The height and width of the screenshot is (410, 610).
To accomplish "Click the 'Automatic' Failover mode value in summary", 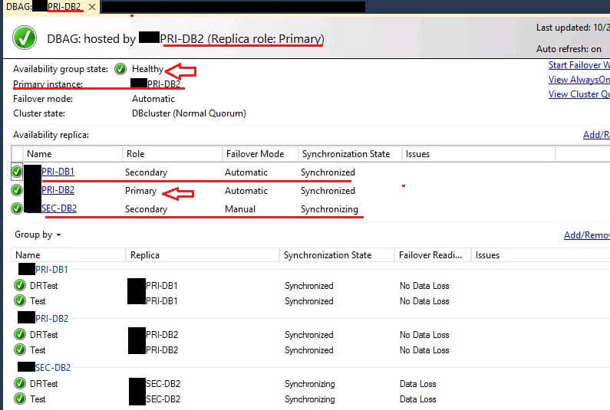I will [x=153, y=99].
